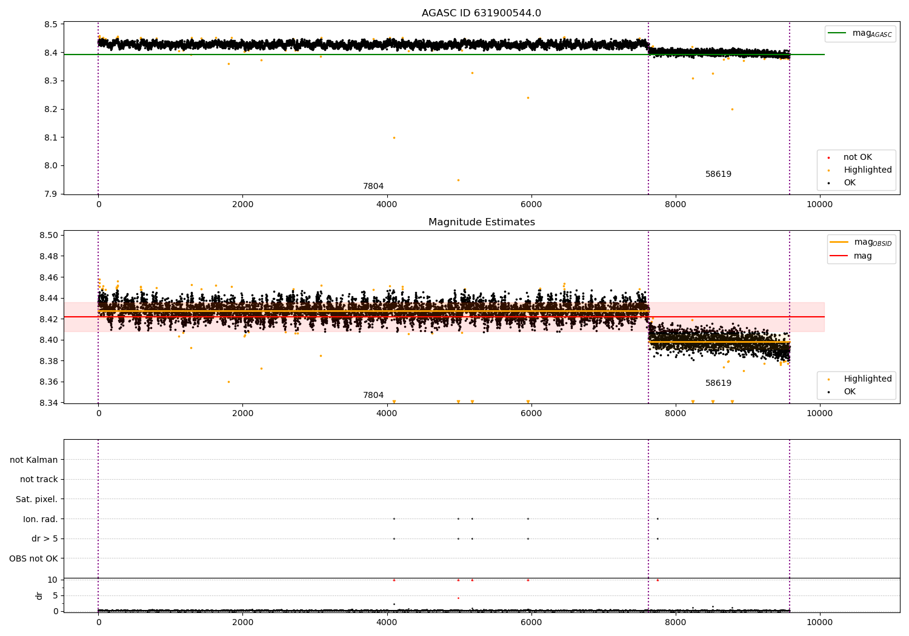Click the '8.42' y-tick in middle plot

click(x=48, y=319)
